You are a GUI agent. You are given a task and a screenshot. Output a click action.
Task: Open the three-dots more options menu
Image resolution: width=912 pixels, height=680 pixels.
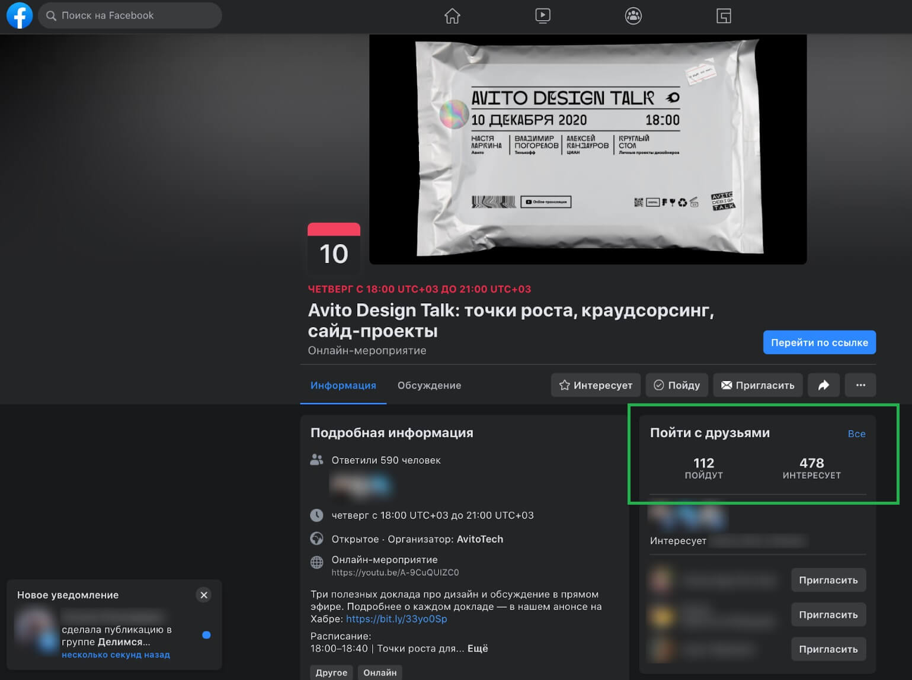[x=860, y=385]
